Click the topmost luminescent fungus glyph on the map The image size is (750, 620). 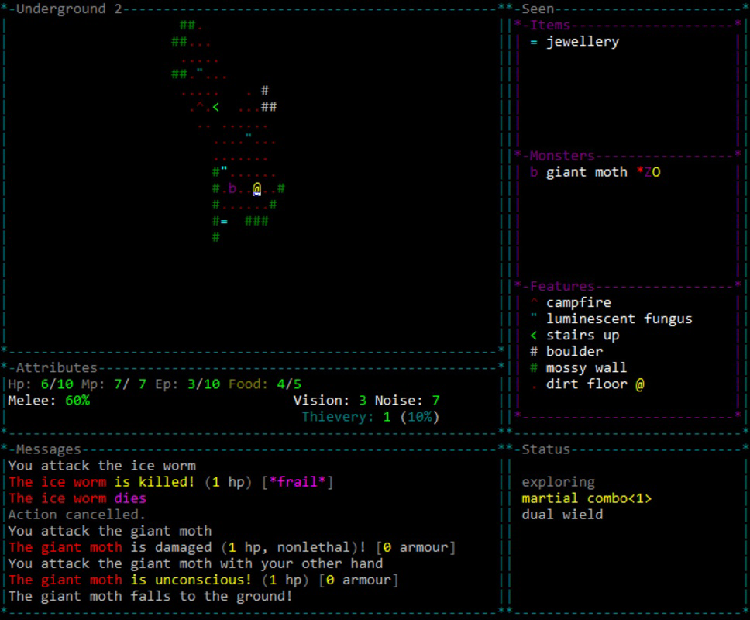click(x=199, y=71)
